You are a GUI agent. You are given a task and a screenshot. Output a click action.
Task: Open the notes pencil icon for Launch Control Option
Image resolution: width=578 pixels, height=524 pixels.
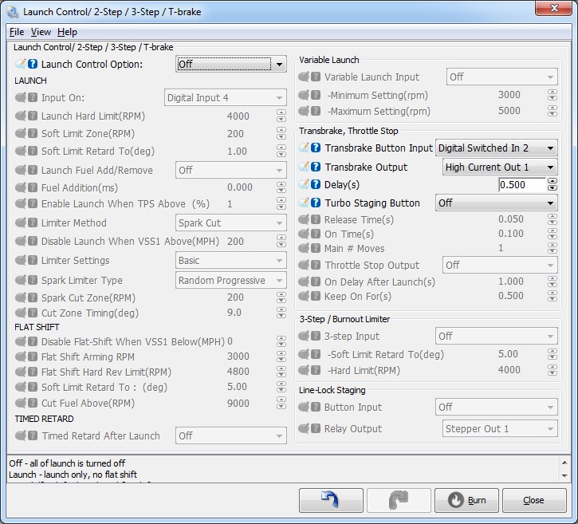(21, 65)
